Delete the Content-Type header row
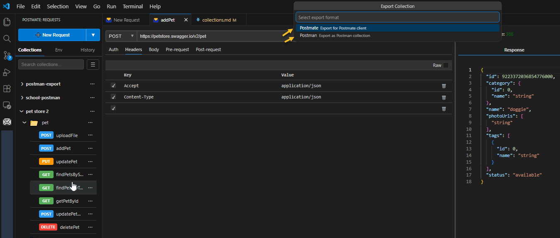Image resolution: width=560 pixels, height=238 pixels. (444, 97)
